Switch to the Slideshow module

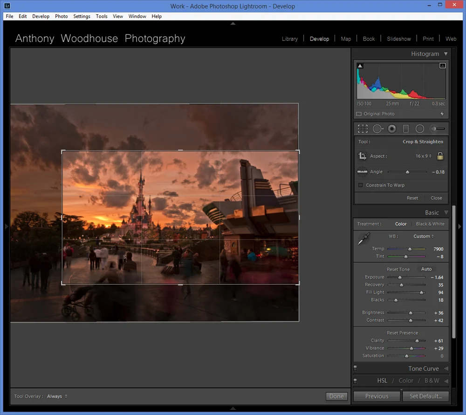tap(399, 39)
